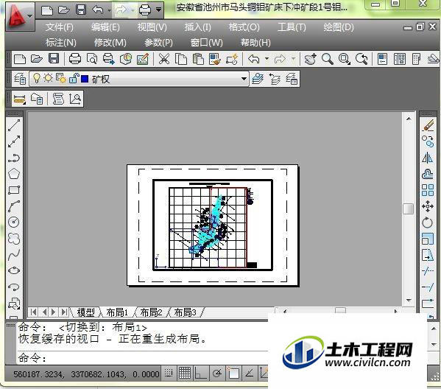This screenshot has width=441, height=389.
Task: Open the 插入(I) menu
Action: [x=197, y=27]
